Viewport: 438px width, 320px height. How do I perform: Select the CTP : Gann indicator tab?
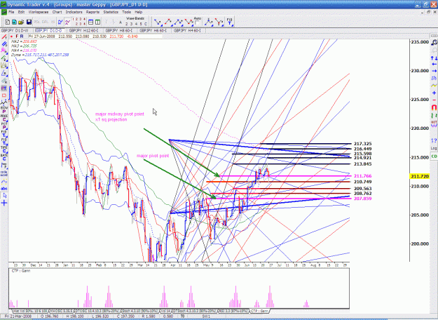click(259, 311)
